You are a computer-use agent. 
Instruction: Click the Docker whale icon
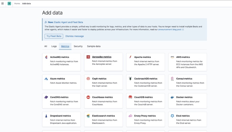(172, 97)
